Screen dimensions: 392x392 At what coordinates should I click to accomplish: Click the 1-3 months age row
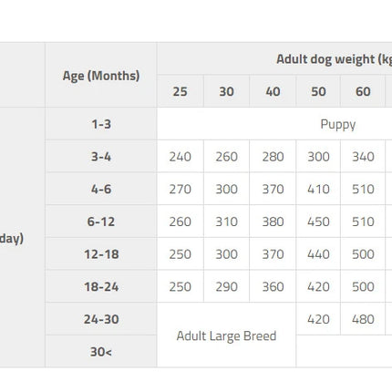[101, 124]
